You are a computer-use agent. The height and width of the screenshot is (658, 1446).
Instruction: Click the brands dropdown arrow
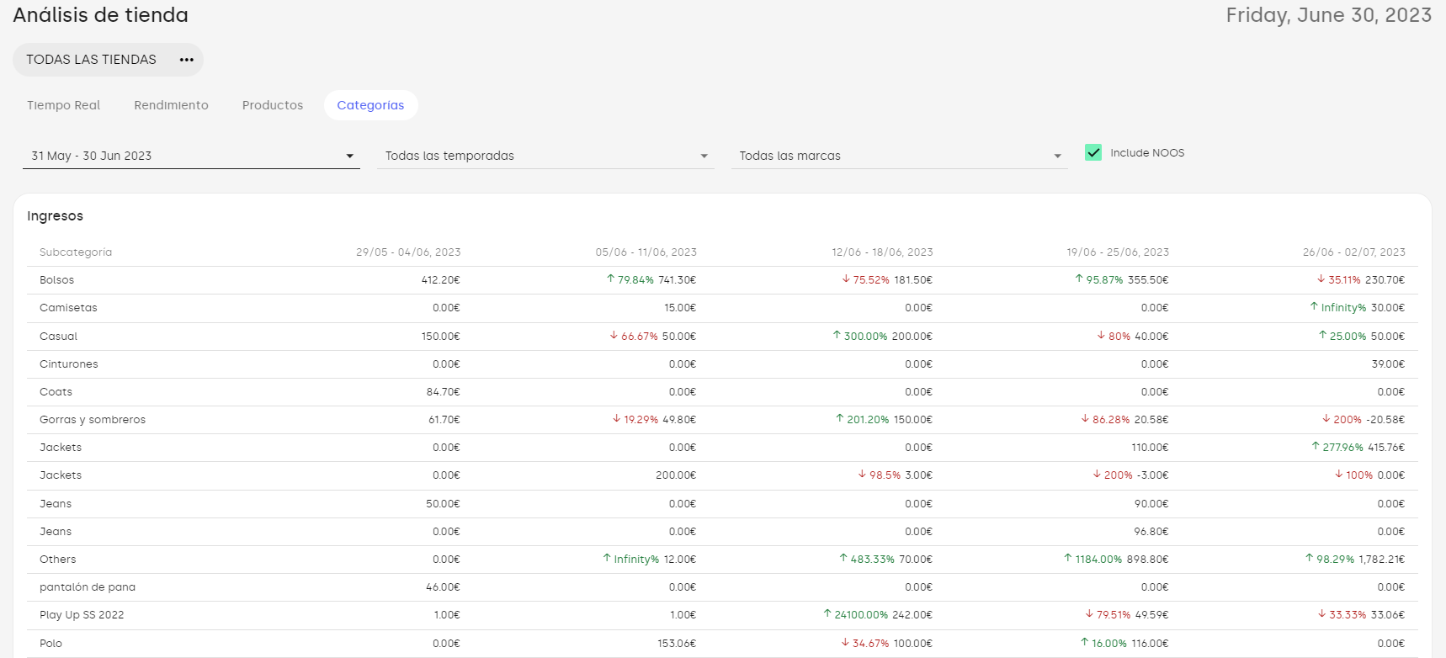1058,157
